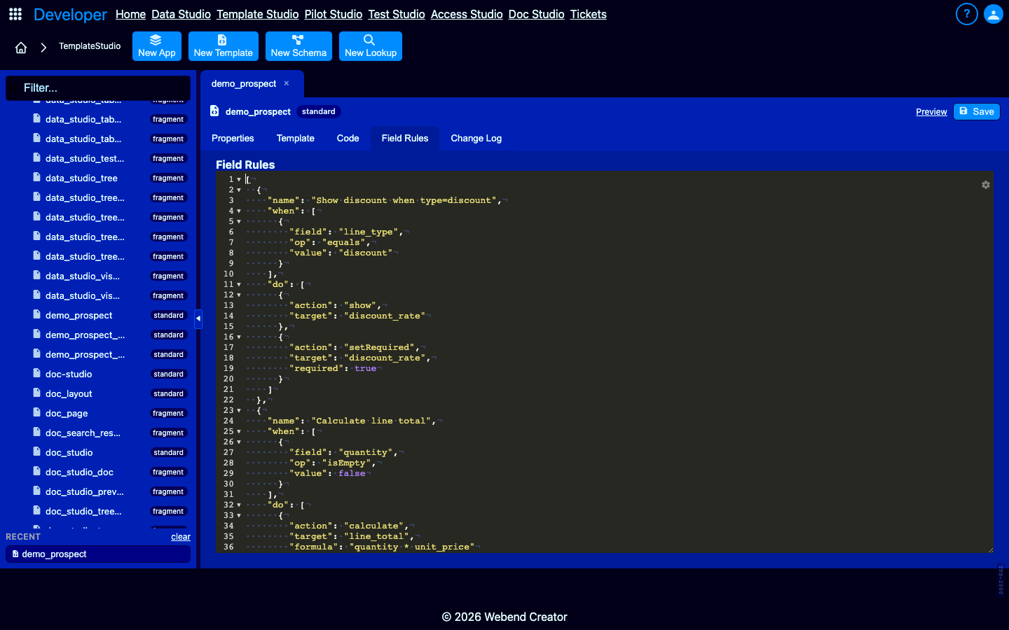Open Data Studio from top navigation

click(181, 14)
